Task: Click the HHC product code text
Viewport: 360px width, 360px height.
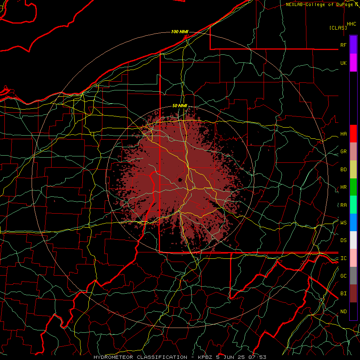Action: pyautogui.click(x=351, y=24)
